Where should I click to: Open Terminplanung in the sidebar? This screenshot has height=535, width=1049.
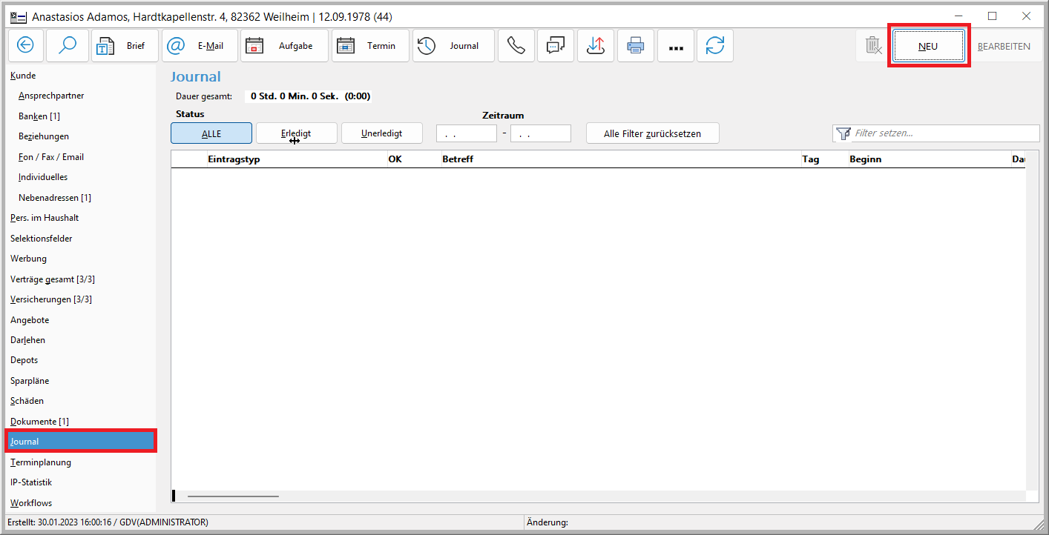coord(41,462)
